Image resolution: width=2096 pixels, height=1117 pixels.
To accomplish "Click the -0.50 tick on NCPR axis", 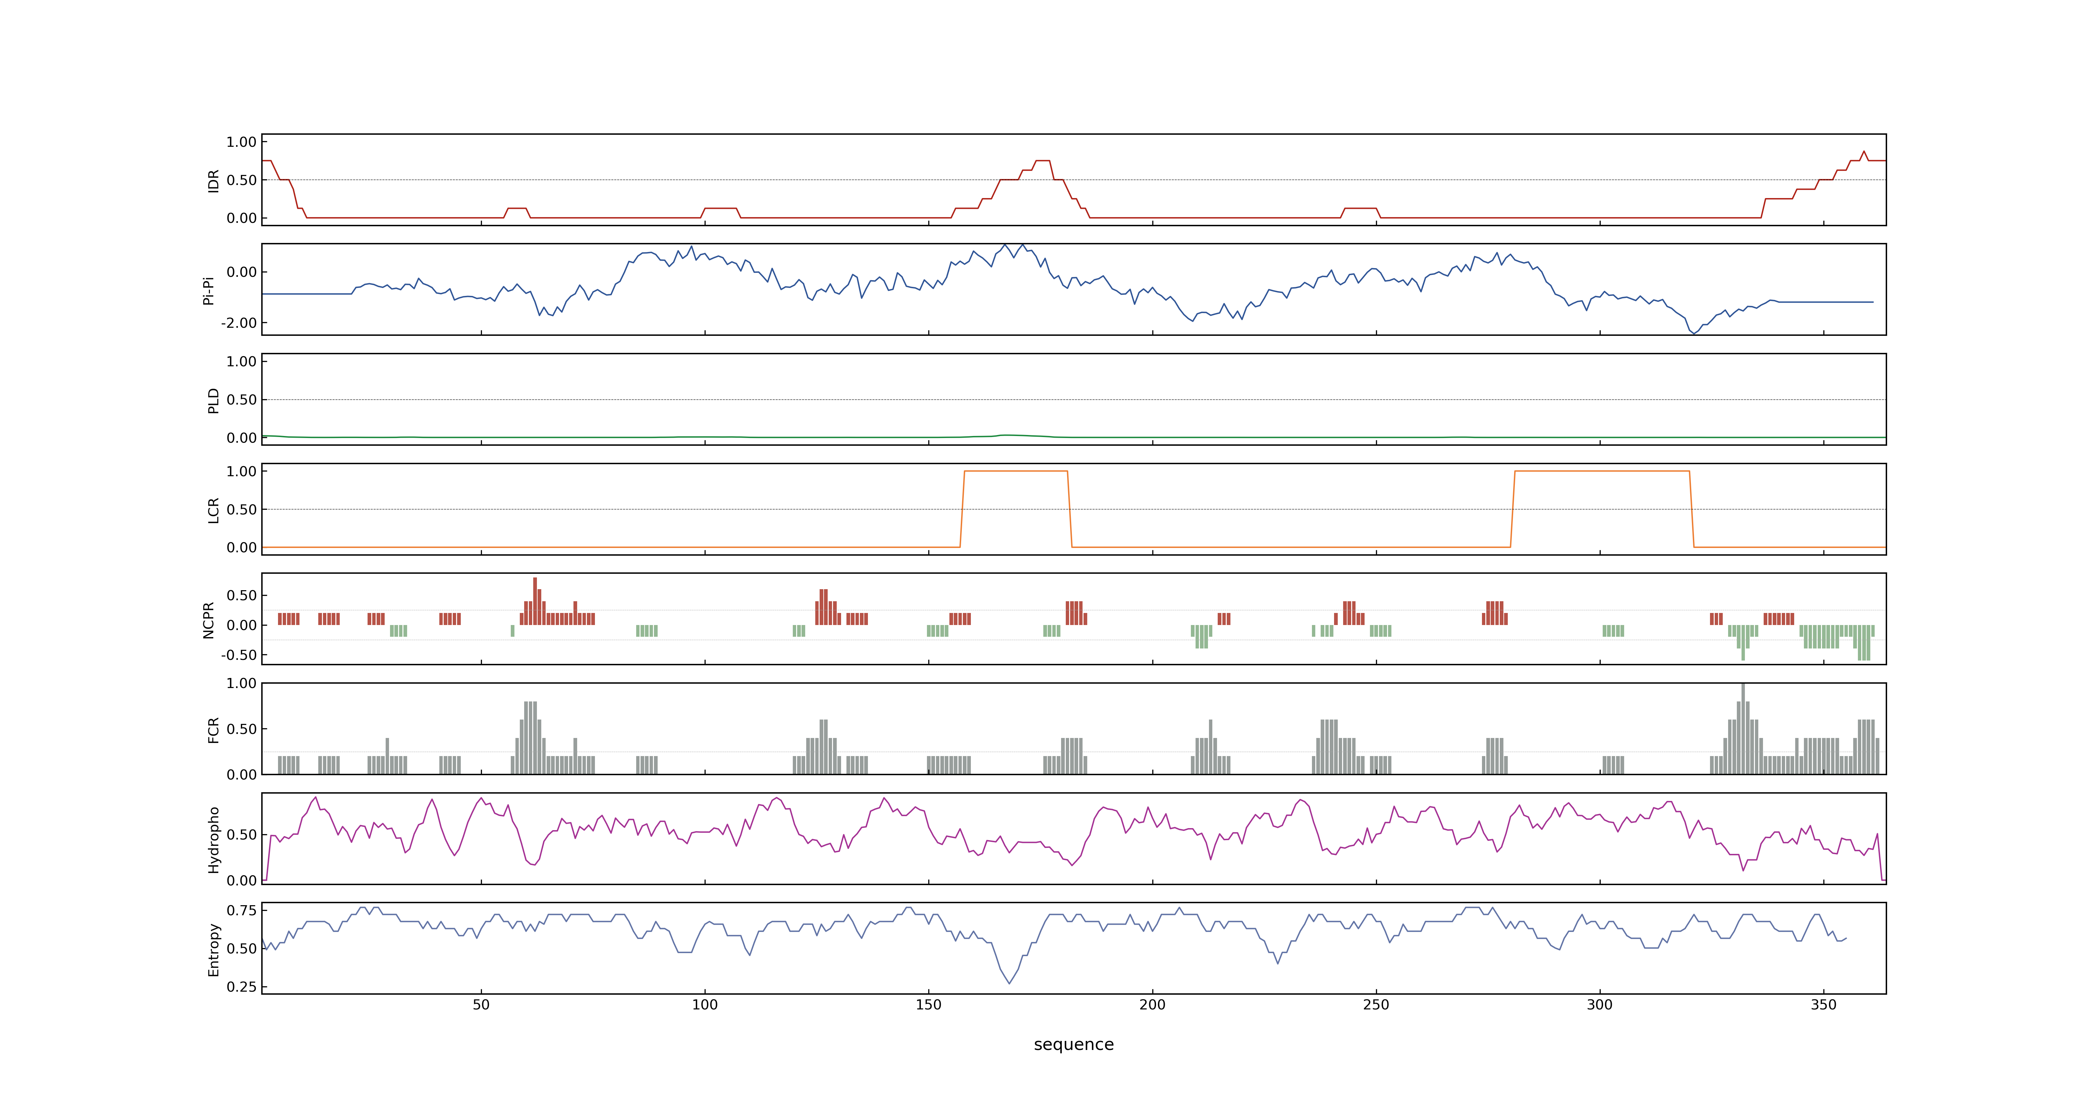I will pyautogui.click(x=238, y=655).
